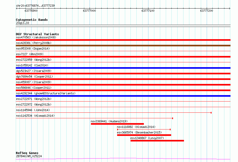Image resolution: width=238 pixels, height=162 pixels.
Task: Click ruler position 63776900
Action: point(31,11)
